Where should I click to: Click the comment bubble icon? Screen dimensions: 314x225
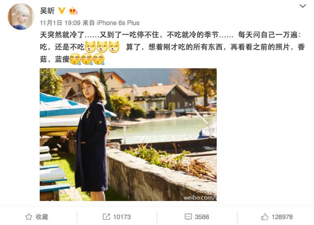tap(188, 217)
